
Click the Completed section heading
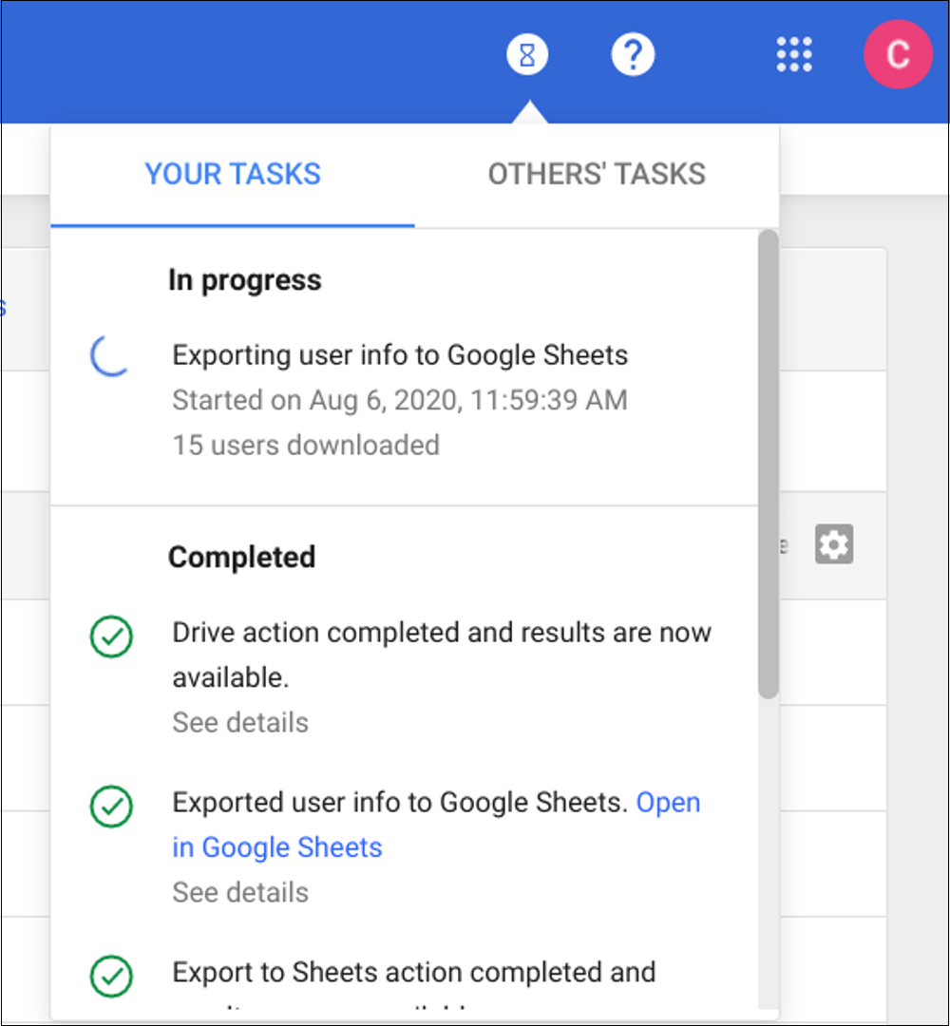pos(241,557)
